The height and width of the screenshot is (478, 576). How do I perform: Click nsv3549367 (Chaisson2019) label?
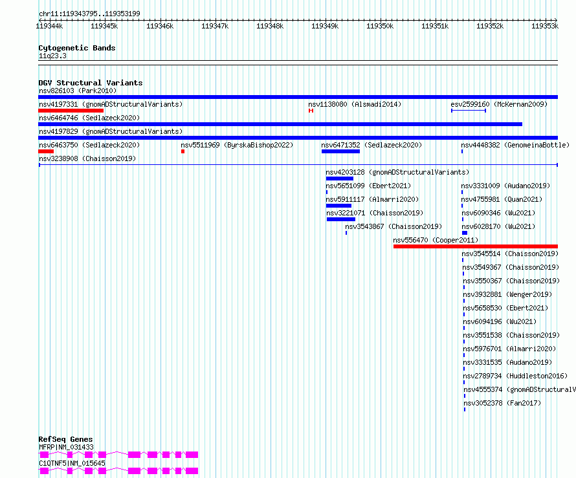511,267
